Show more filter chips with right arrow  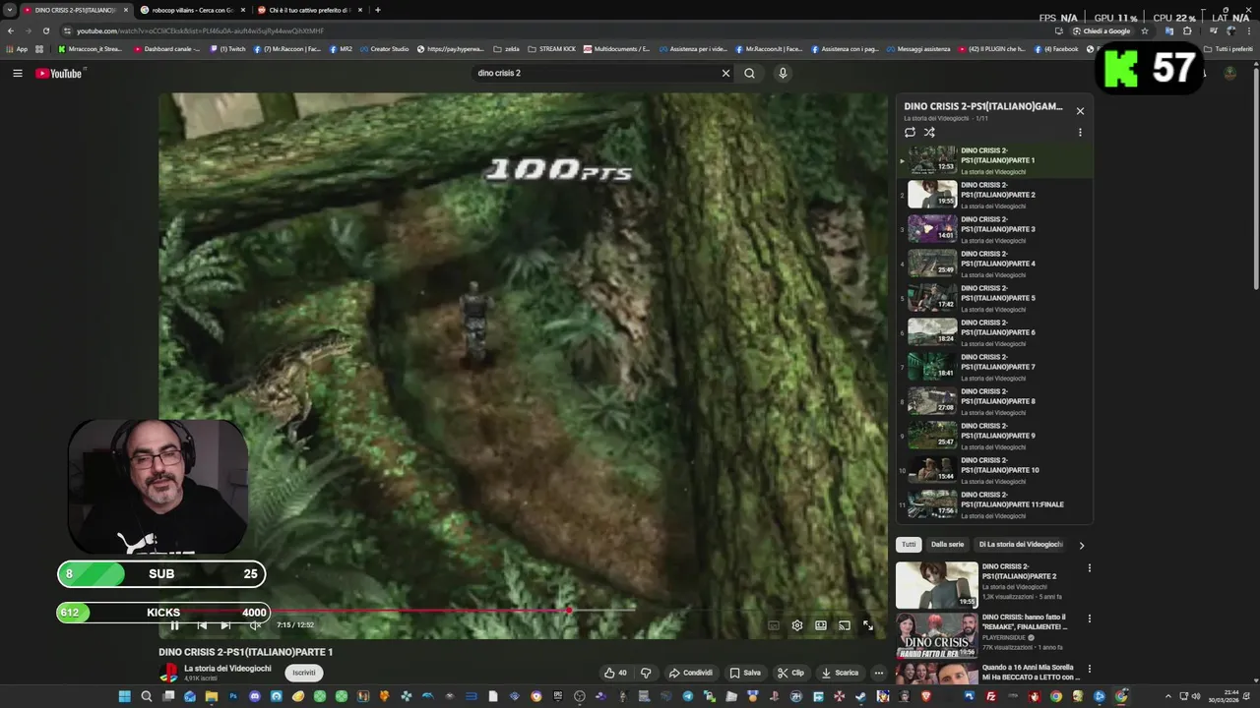coord(1081,545)
